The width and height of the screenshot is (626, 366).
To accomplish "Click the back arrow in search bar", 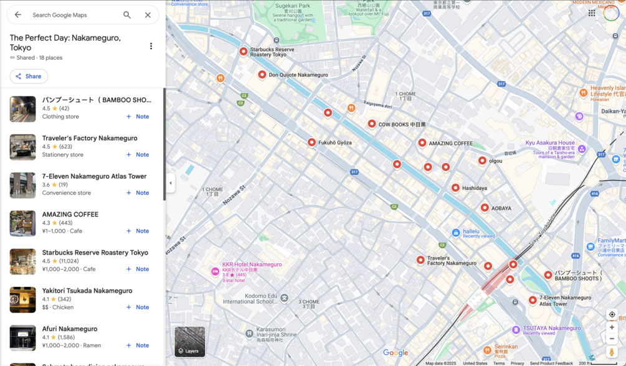I will [17, 15].
